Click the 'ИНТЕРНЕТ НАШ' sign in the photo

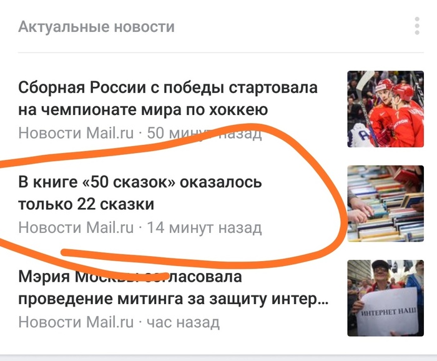click(x=389, y=312)
